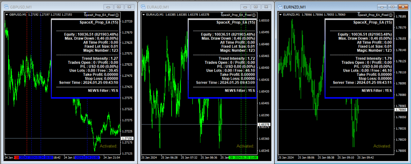Screen dimensions: 411x164
Task: Click the GBPUSD chart window icon
Action: (5, 7)
